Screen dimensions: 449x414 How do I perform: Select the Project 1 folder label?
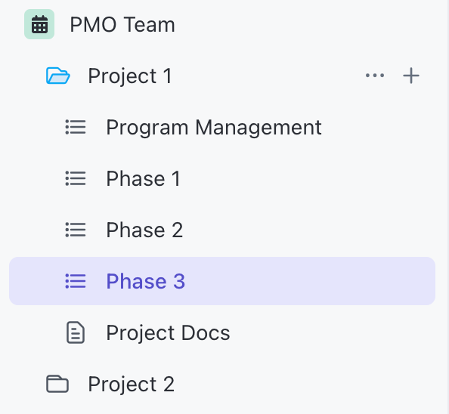click(x=130, y=76)
